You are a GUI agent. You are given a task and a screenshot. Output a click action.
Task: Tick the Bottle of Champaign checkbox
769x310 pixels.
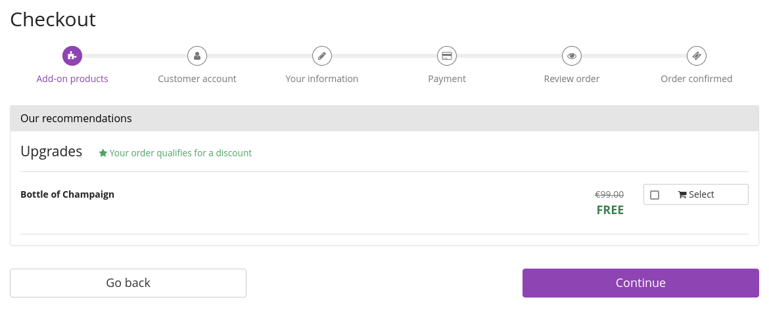pyautogui.click(x=655, y=195)
